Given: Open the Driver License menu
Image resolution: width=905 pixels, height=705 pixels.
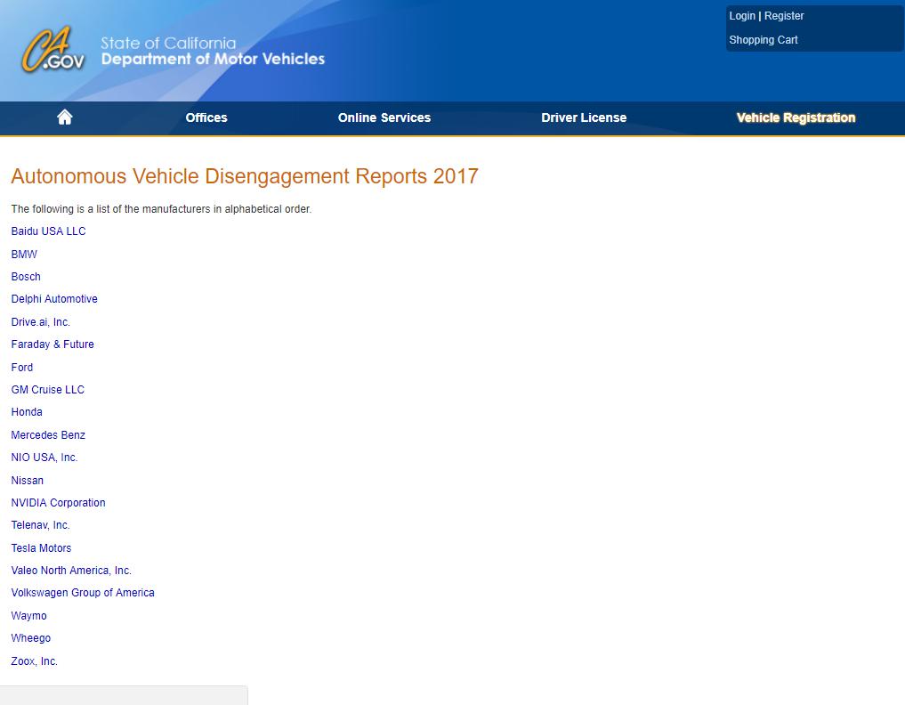Looking at the screenshot, I should [x=584, y=117].
